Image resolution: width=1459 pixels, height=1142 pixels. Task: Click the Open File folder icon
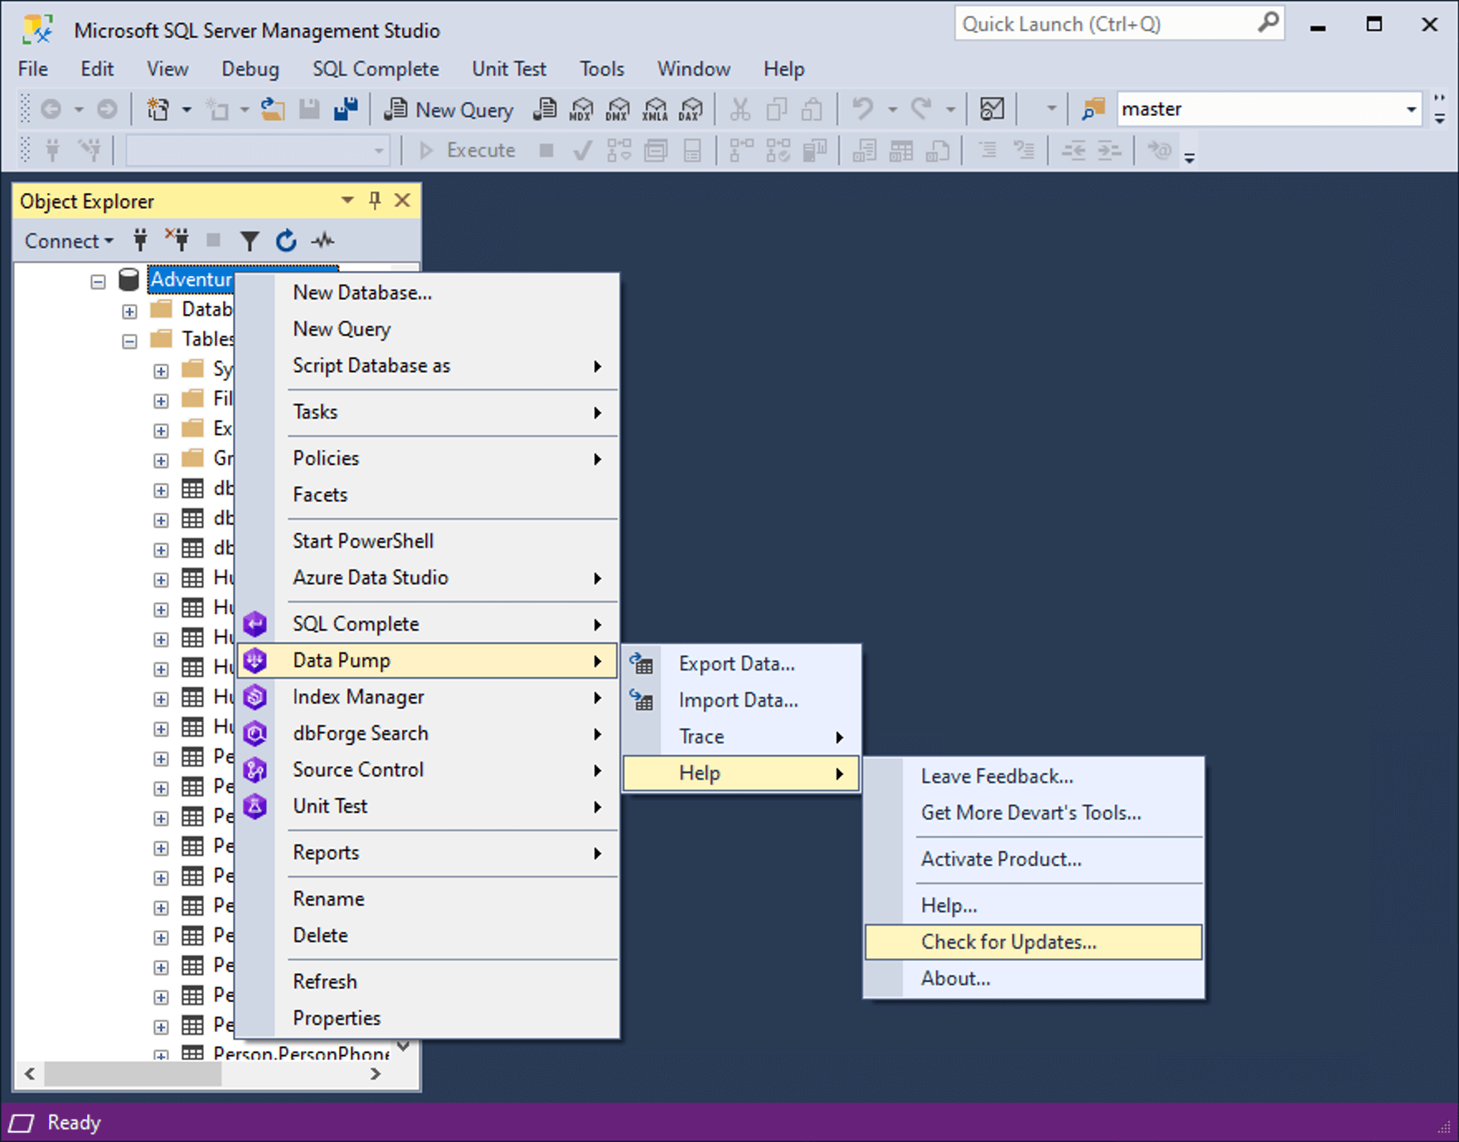click(x=273, y=109)
